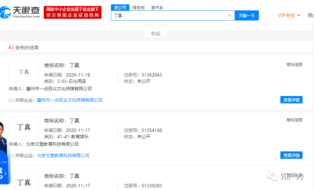
Task: Select the 查老板 search tab
Action: coord(139,8)
